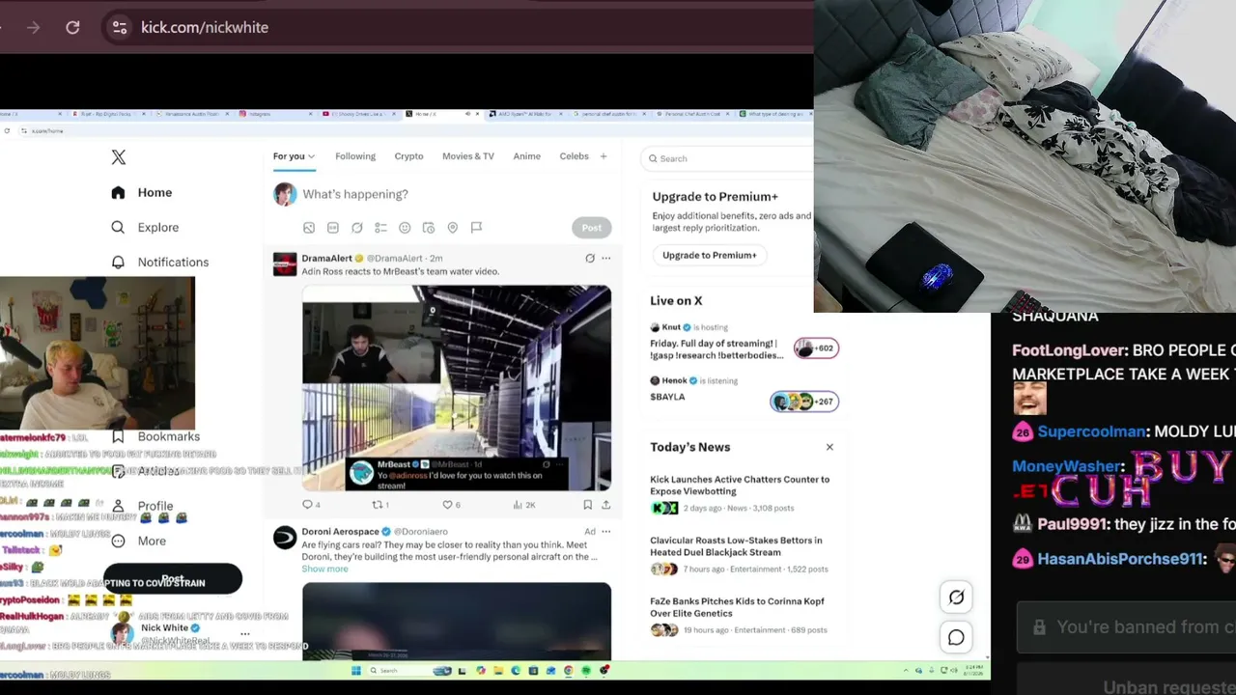Switch to the Instagram browser tab
The image size is (1236, 695).
pos(276,114)
